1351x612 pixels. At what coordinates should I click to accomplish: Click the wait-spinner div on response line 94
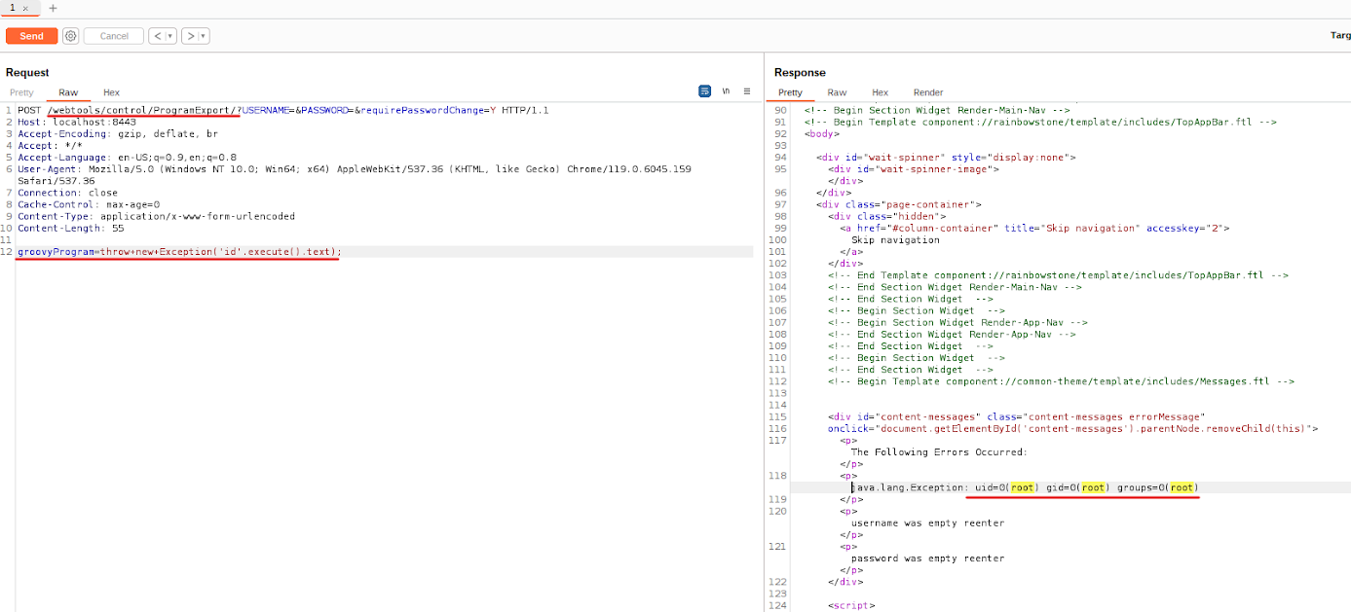[x=945, y=157]
